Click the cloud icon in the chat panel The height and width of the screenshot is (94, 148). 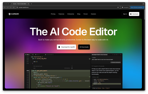[x=115, y=55]
